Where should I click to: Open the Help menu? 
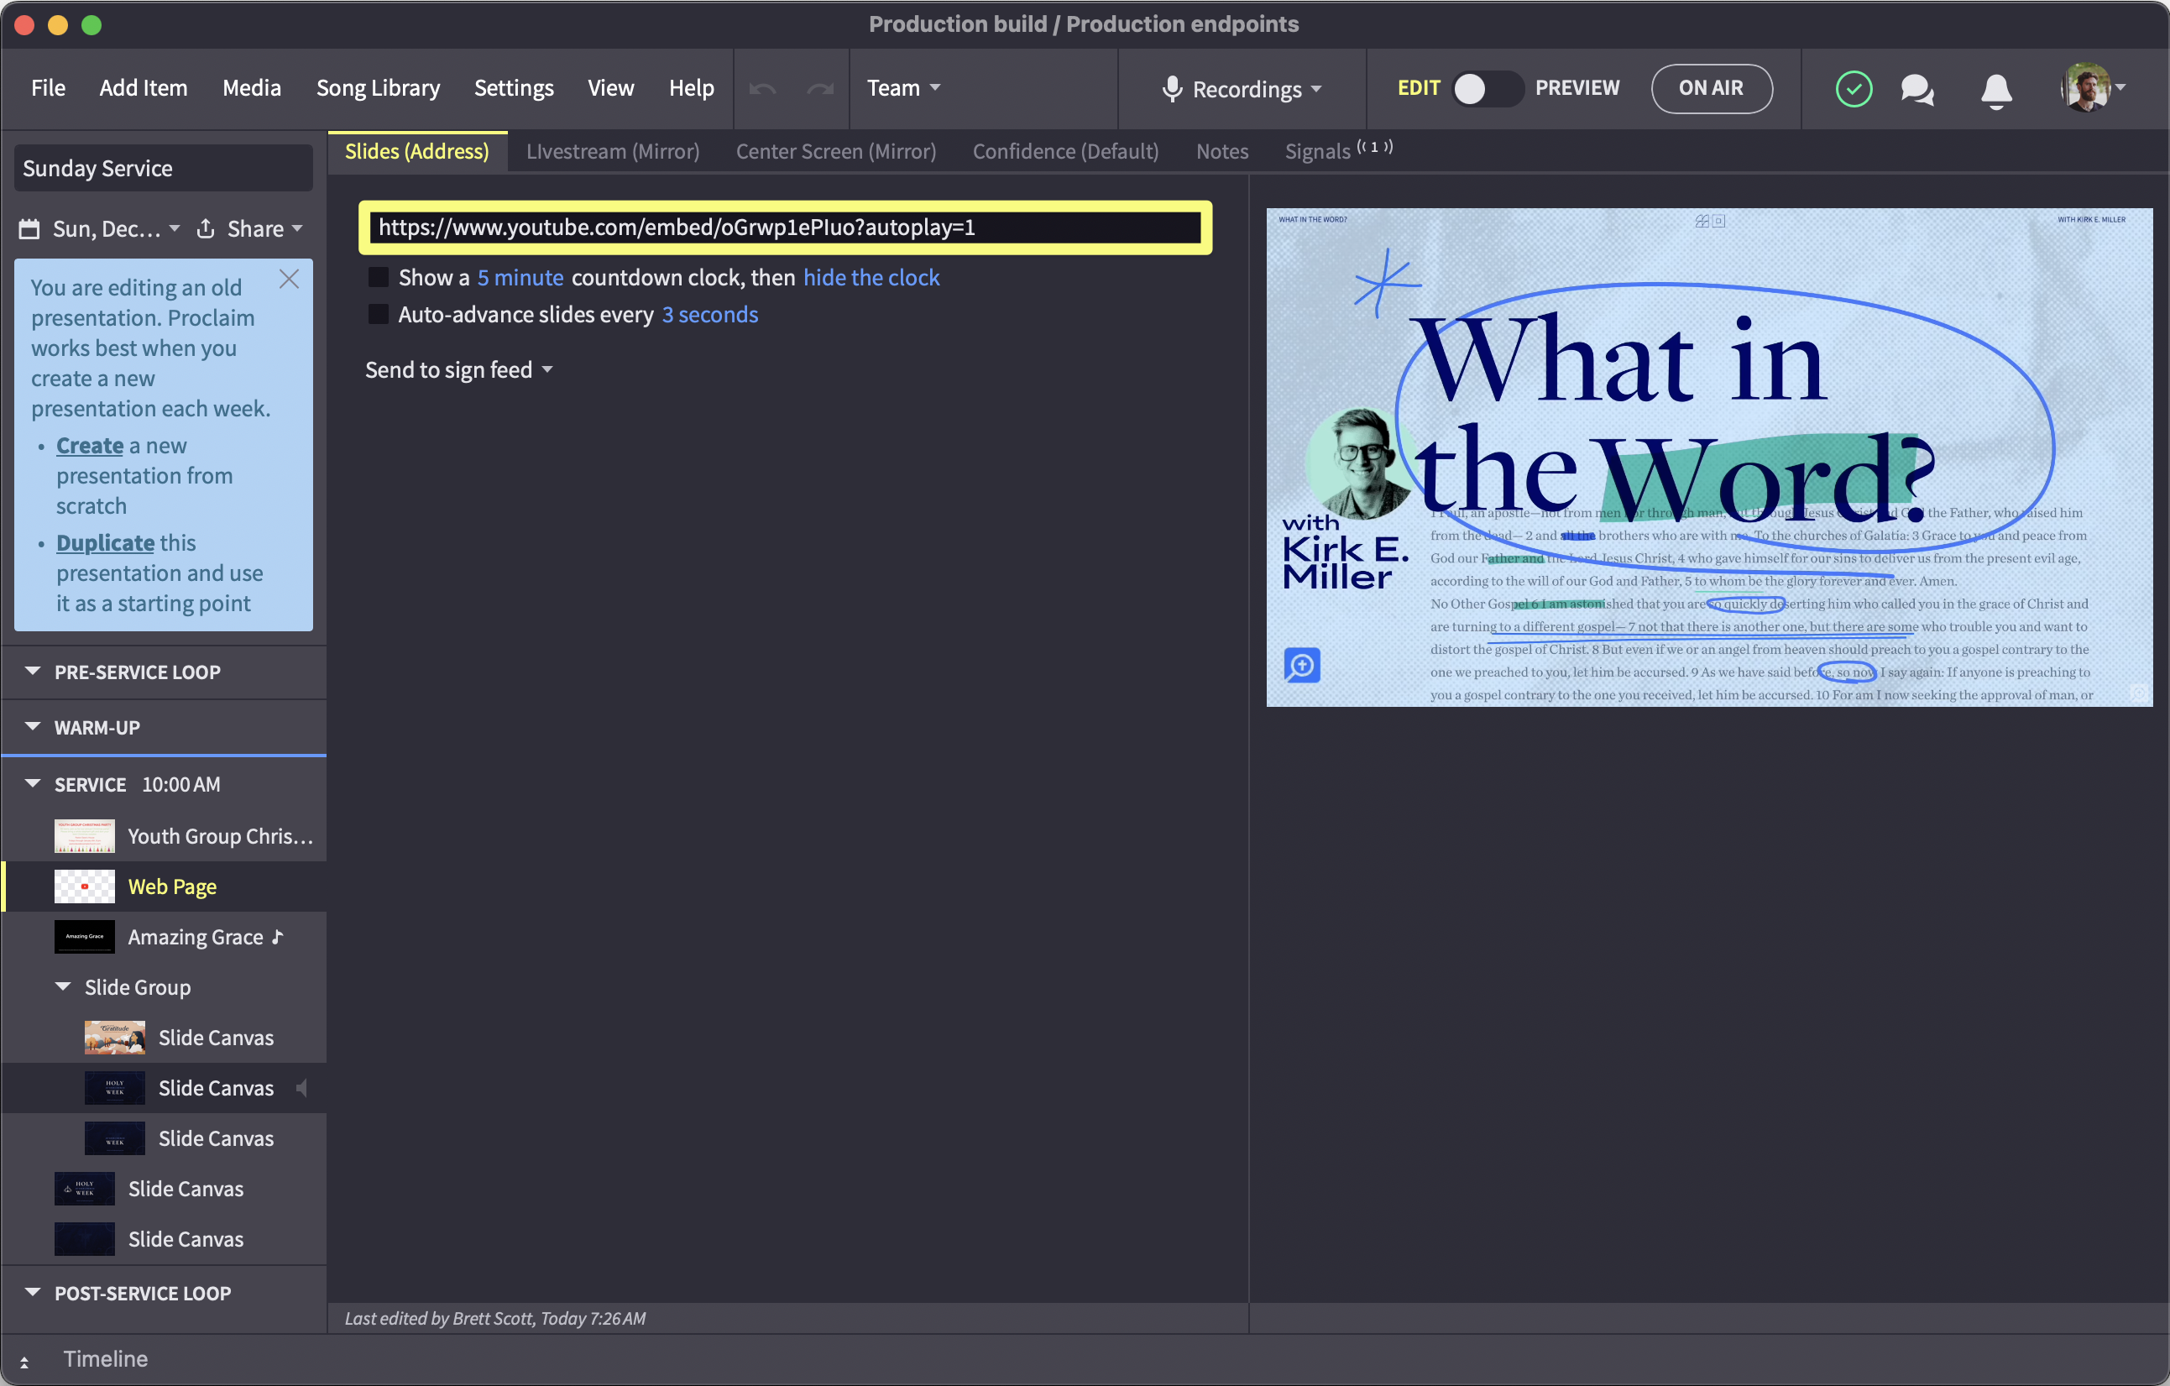691,87
